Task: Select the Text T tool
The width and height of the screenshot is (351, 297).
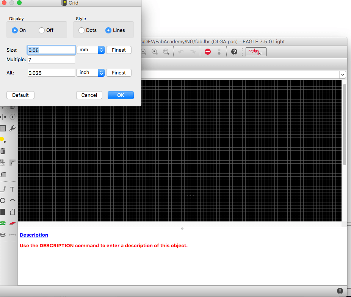Action: coord(12,189)
